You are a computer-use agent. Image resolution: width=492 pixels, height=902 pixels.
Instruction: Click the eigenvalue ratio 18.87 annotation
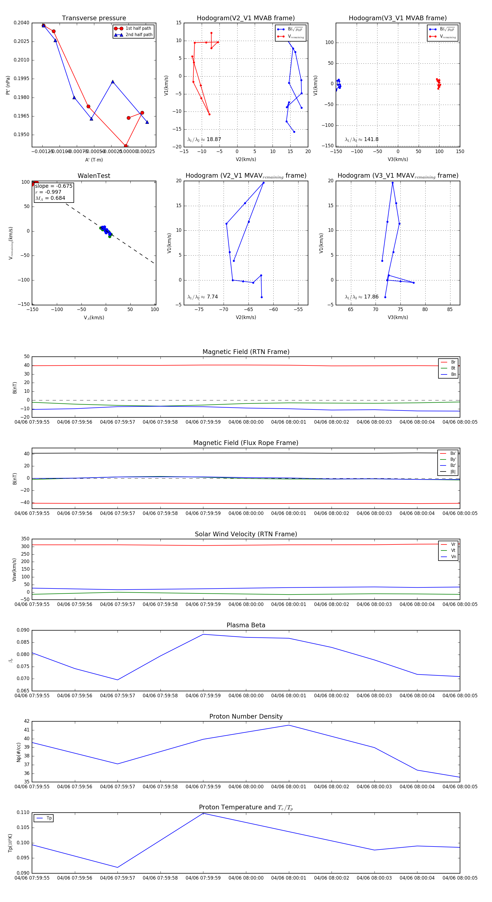click(x=204, y=139)
